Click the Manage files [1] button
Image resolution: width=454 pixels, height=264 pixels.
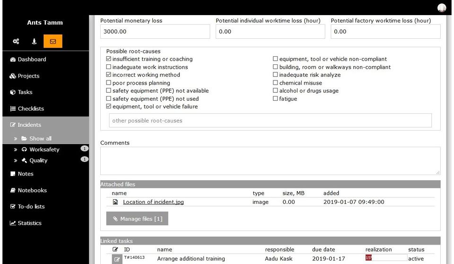click(x=137, y=219)
